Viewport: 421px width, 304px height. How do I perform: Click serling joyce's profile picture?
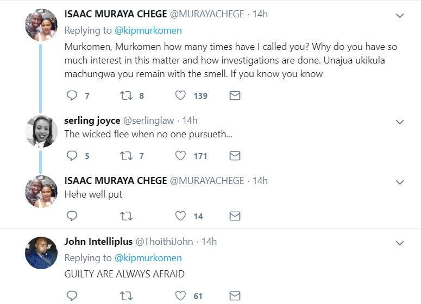tap(41, 131)
